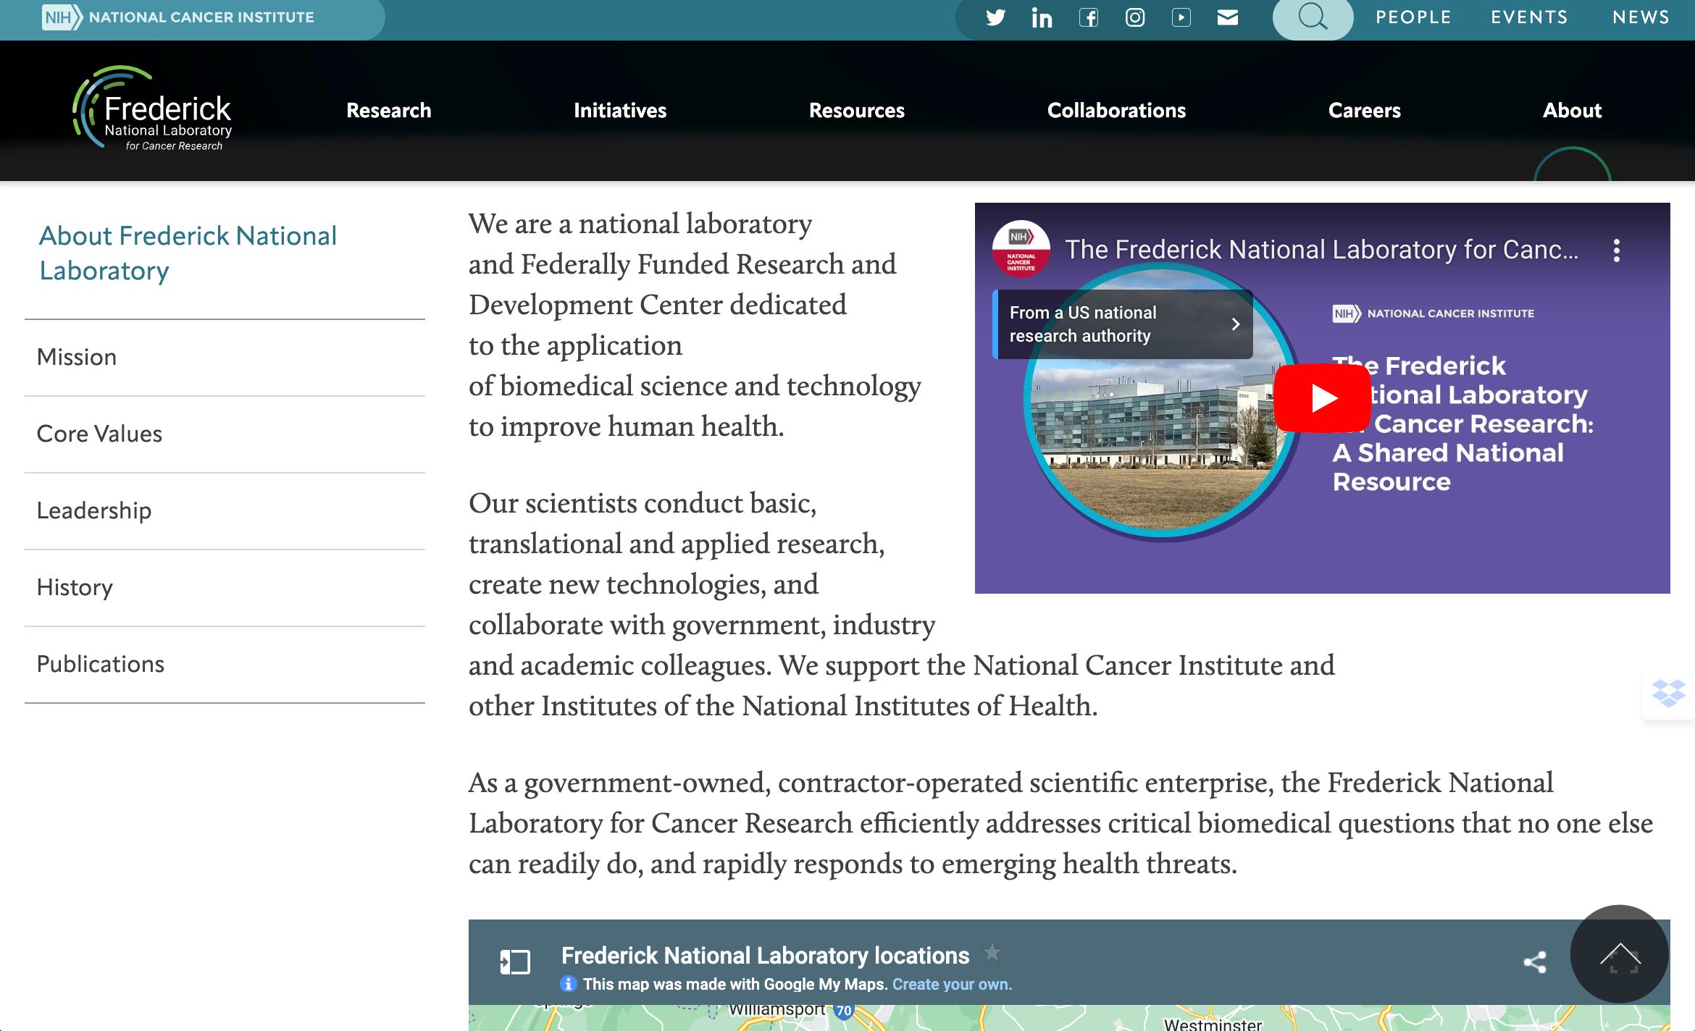Viewport: 1695px width, 1031px height.
Task: Click the email envelope icon
Action: (1228, 17)
